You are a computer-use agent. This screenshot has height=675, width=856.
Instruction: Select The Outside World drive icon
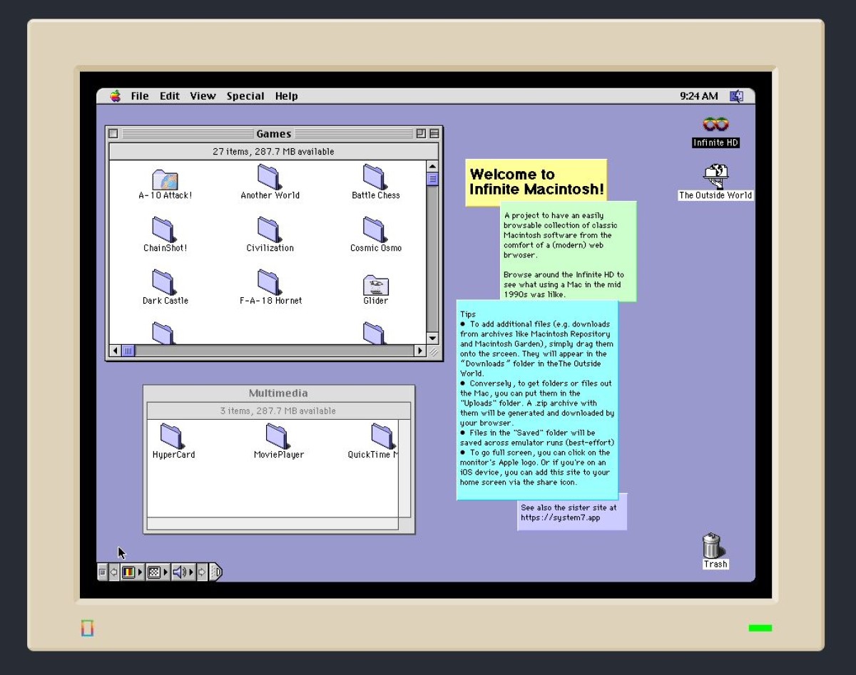pos(715,175)
